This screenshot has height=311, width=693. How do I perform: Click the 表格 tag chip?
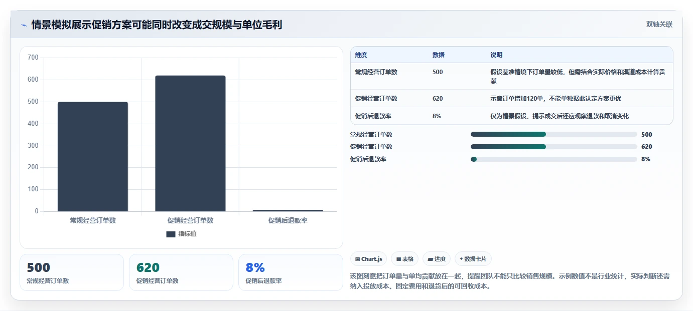(405, 259)
